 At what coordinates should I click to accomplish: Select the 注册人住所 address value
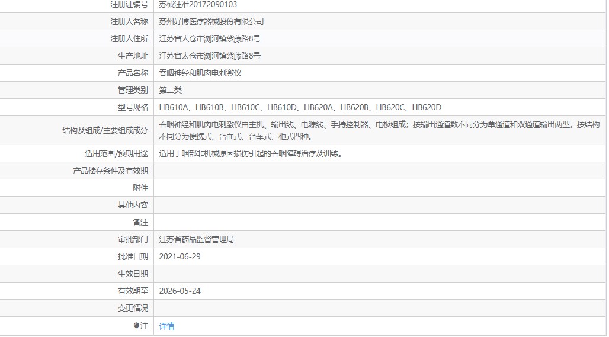pos(210,39)
